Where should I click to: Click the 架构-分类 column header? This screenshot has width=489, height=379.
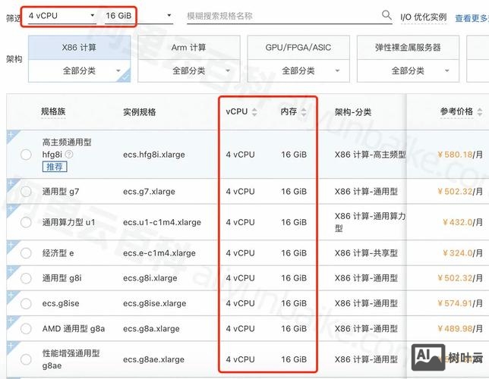[x=353, y=112]
